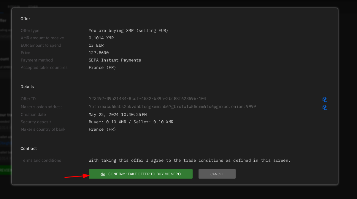Copy the Offer ID to clipboard
357x199 pixels.
click(x=325, y=99)
